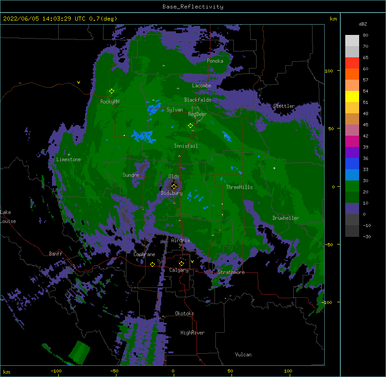
Task: Select the slate purple 10 dBZ legend swatch
Action: (352, 209)
